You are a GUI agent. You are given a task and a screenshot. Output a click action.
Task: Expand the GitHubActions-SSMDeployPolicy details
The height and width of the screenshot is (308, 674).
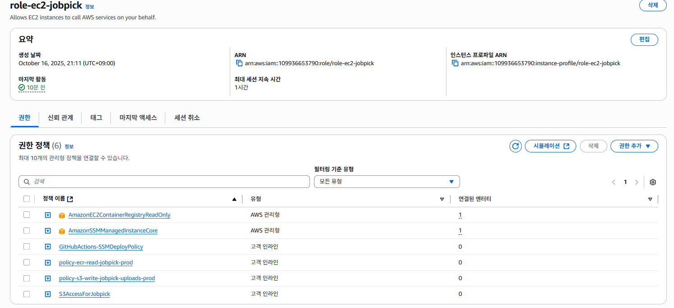point(48,246)
